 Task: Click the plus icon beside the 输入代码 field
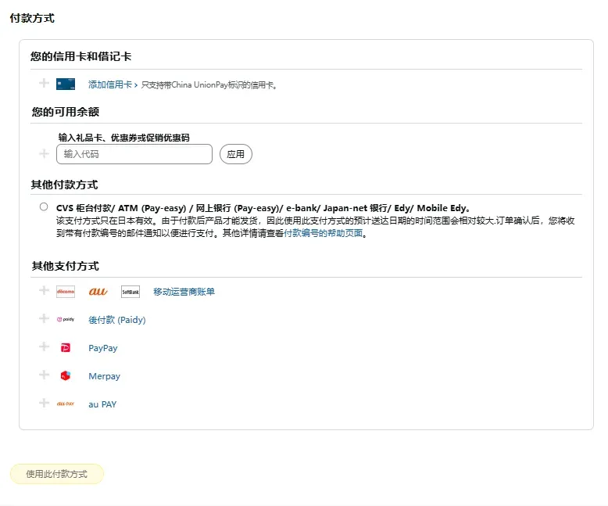45,153
